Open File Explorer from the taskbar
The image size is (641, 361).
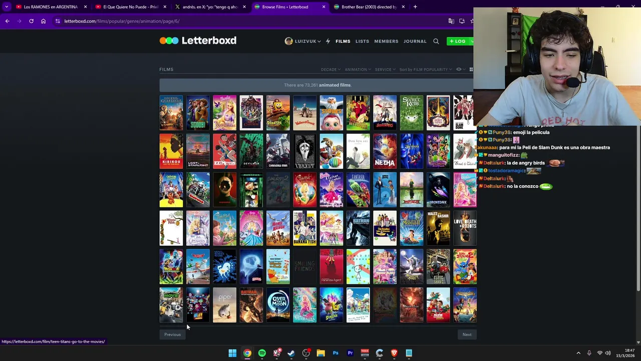(x=320, y=353)
